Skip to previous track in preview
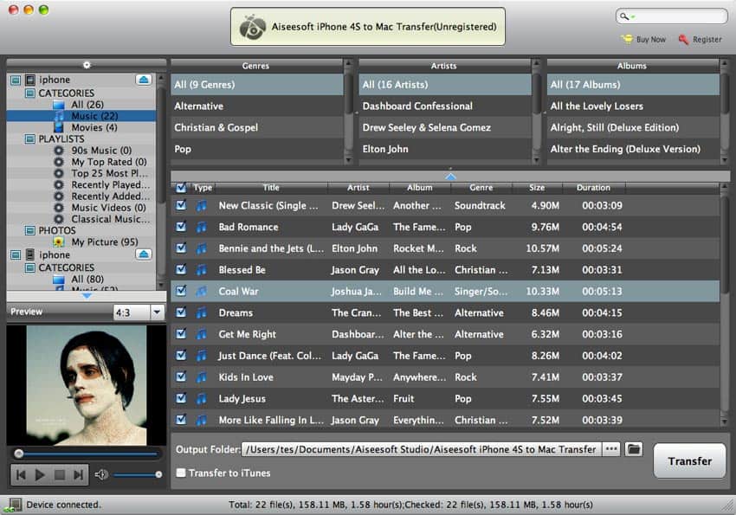This screenshot has width=736, height=515. [x=21, y=475]
